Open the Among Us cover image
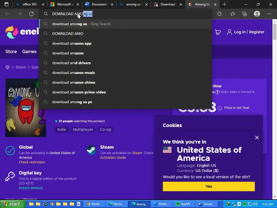This screenshot has height=208, width=277. point(26,108)
